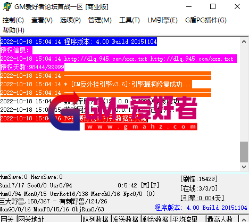Select the 授权天数:98444/99999 log line
Screen dimensions: 249x222
(32, 67)
